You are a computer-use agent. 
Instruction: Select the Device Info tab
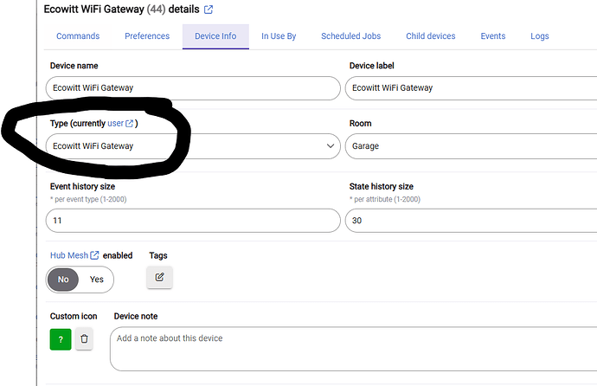click(x=215, y=36)
